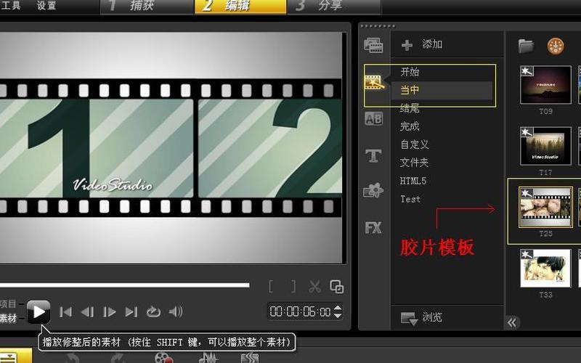Step to previous frame

87,312
